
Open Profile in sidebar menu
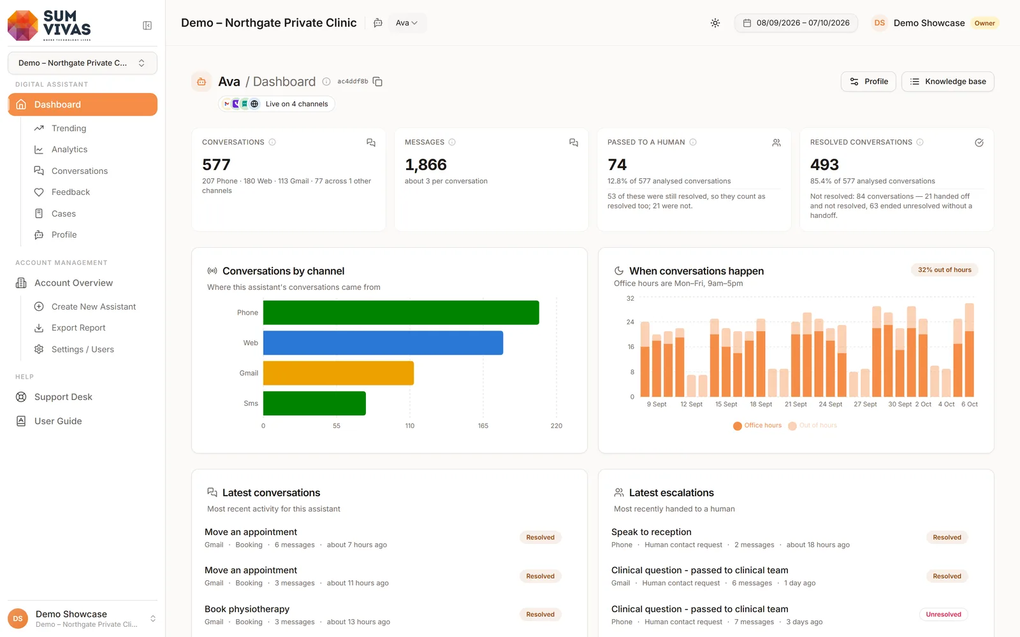[64, 235]
